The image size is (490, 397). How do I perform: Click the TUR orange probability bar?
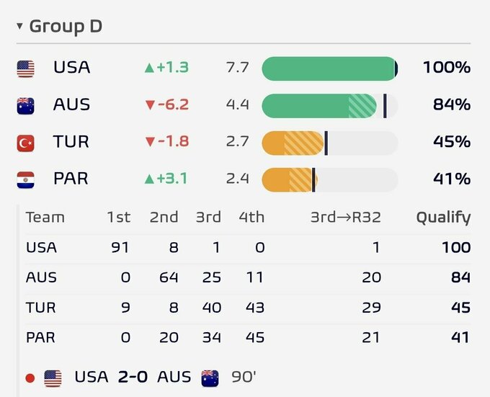330,143
